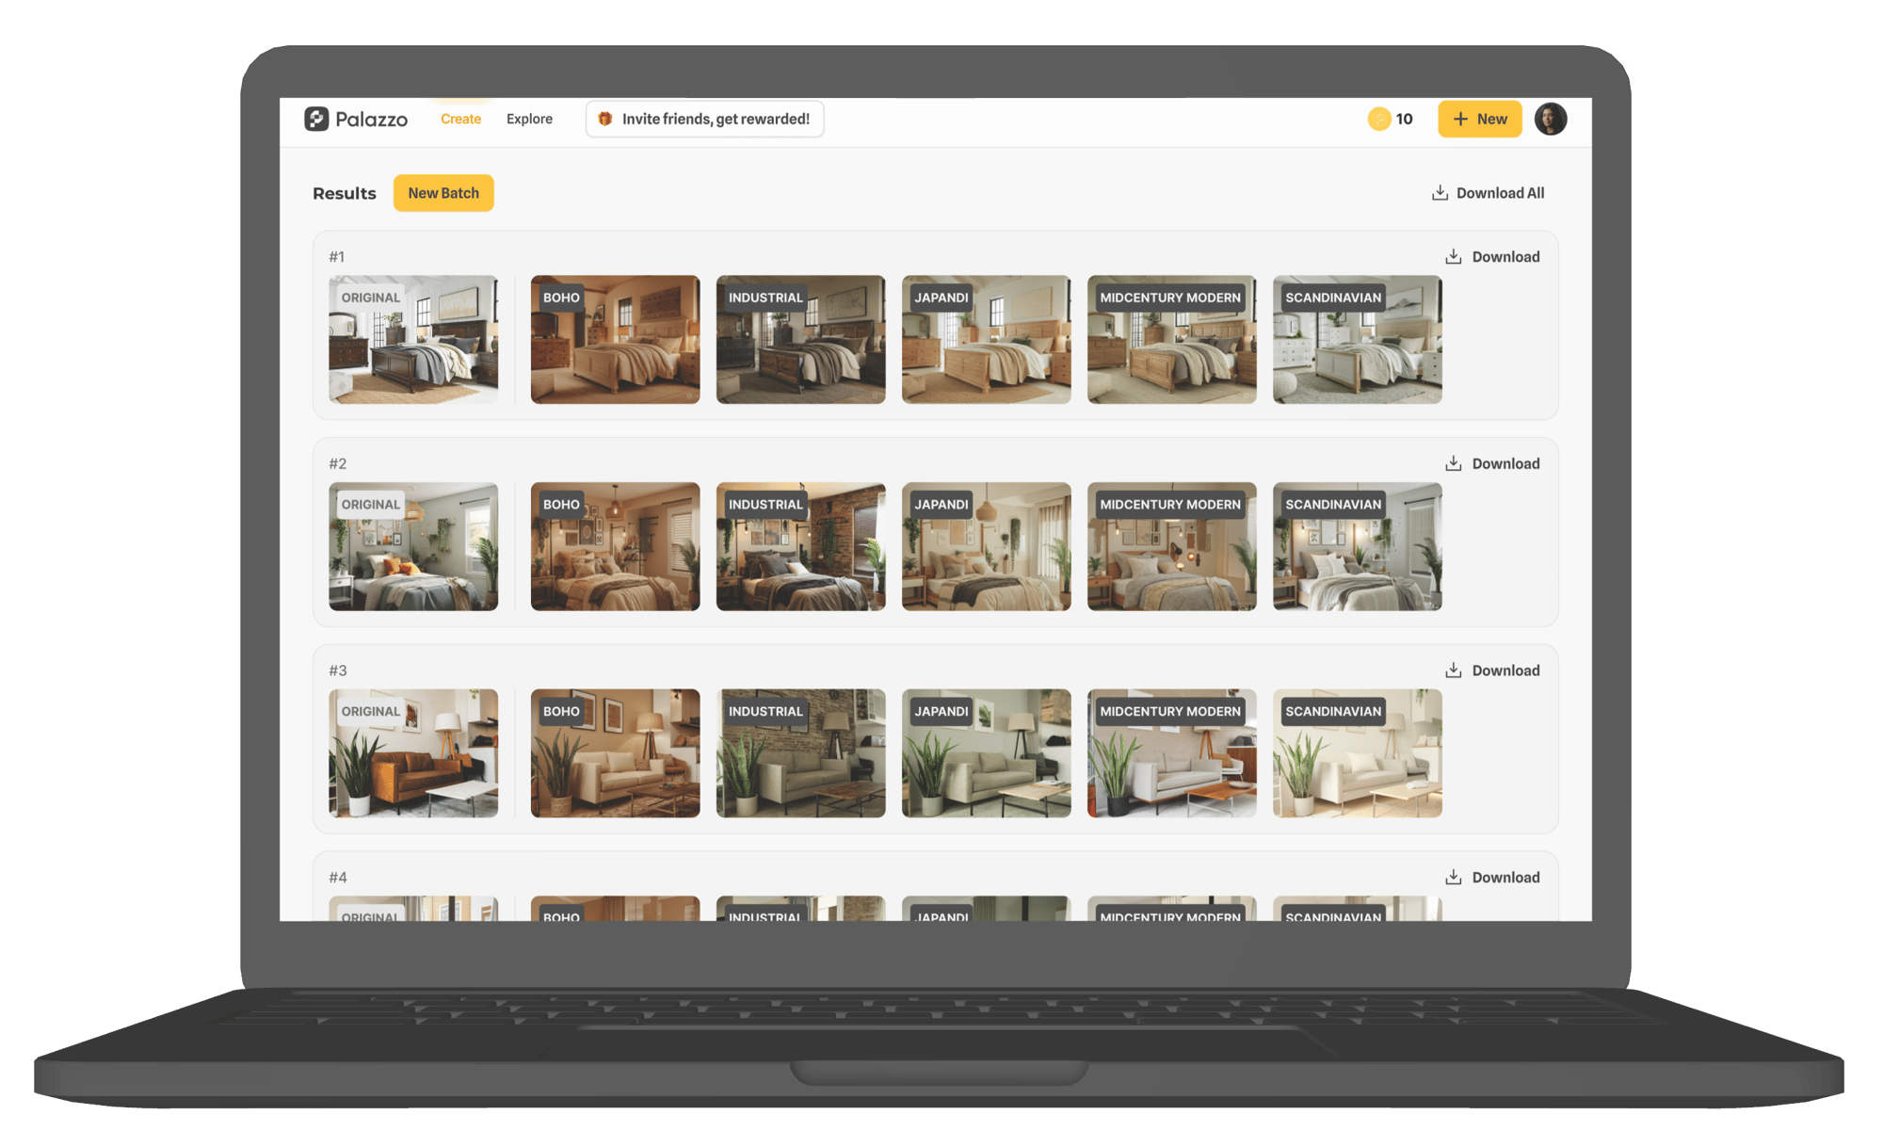
Task: Click the download icon for batch #1
Action: pyautogui.click(x=1453, y=255)
